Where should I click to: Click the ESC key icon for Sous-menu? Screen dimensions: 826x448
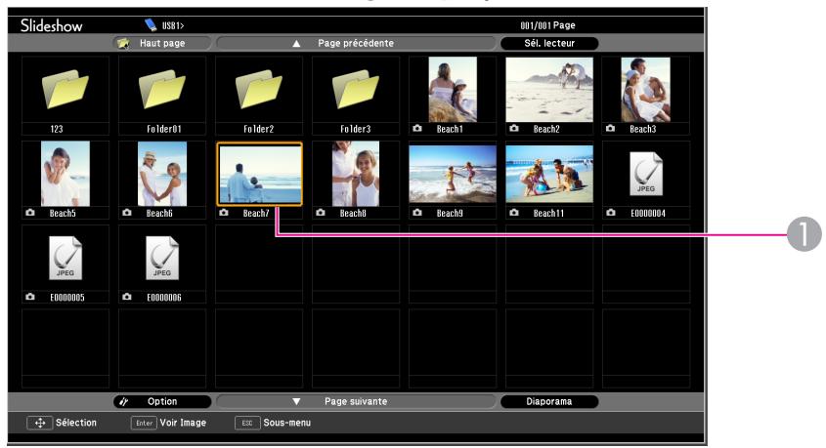click(x=247, y=423)
